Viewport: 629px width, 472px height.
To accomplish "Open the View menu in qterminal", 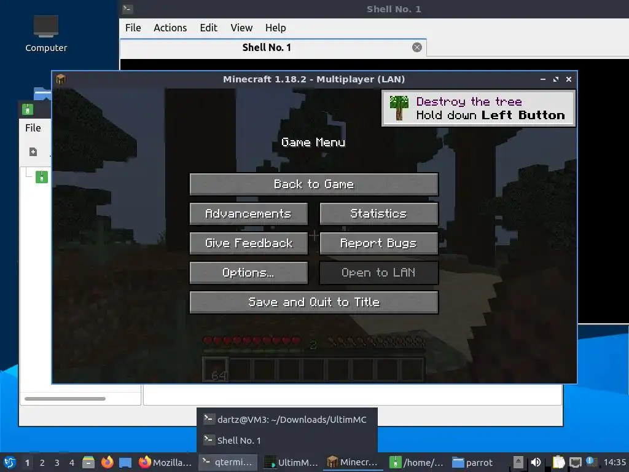I will point(241,28).
